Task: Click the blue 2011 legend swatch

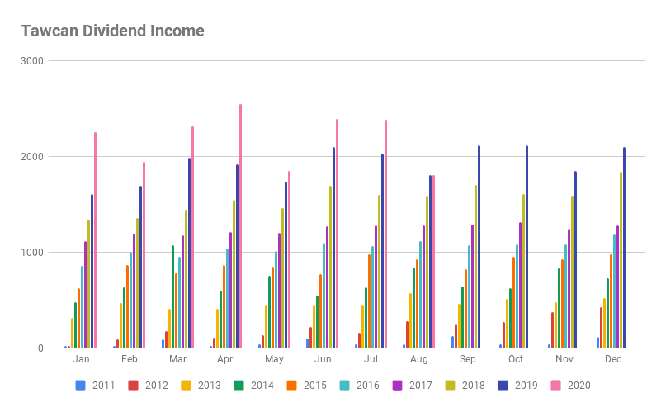Action: [x=80, y=385]
